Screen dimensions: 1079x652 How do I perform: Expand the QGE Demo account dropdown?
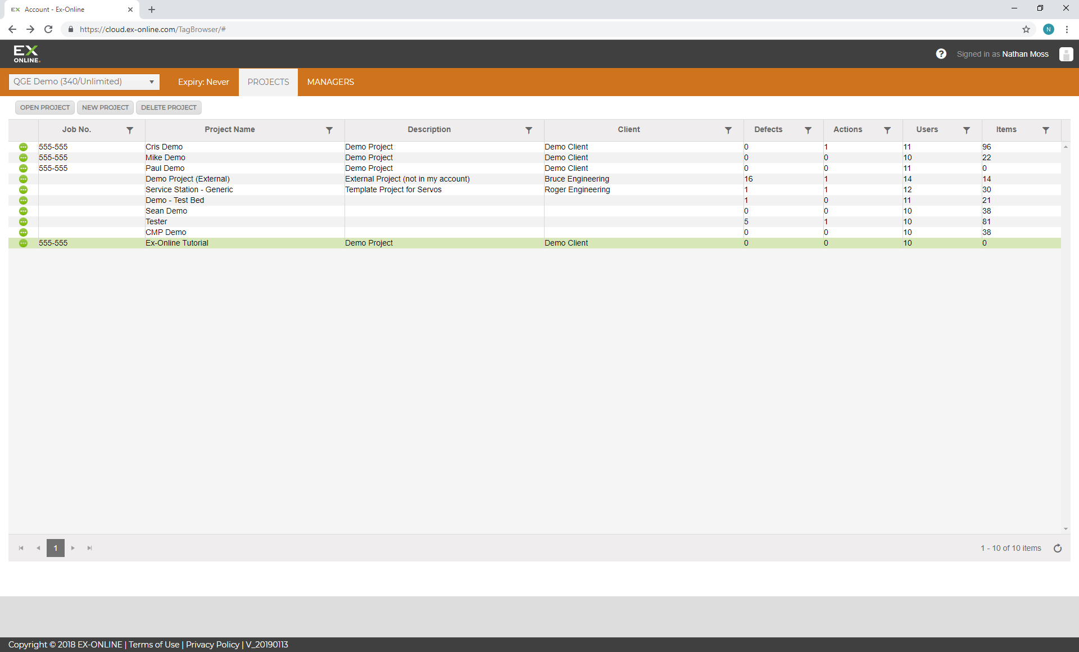point(152,82)
